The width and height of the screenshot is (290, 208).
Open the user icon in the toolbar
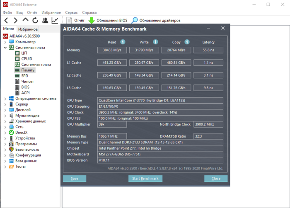pyautogui.click(x=45, y=20)
